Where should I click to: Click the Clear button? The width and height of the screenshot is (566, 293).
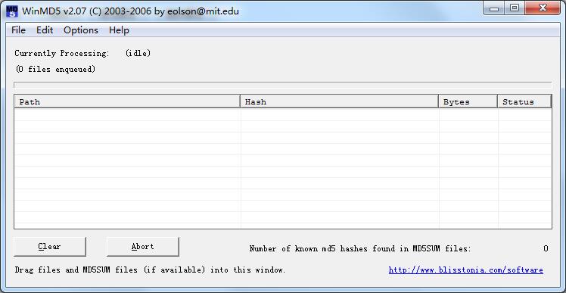coord(50,246)
